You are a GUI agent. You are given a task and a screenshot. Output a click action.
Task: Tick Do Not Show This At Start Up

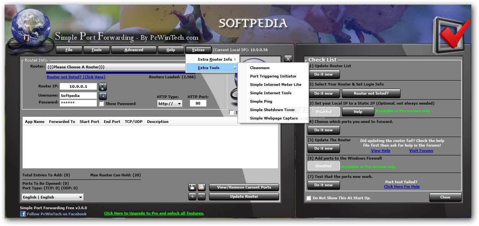[x=309, y=198]
